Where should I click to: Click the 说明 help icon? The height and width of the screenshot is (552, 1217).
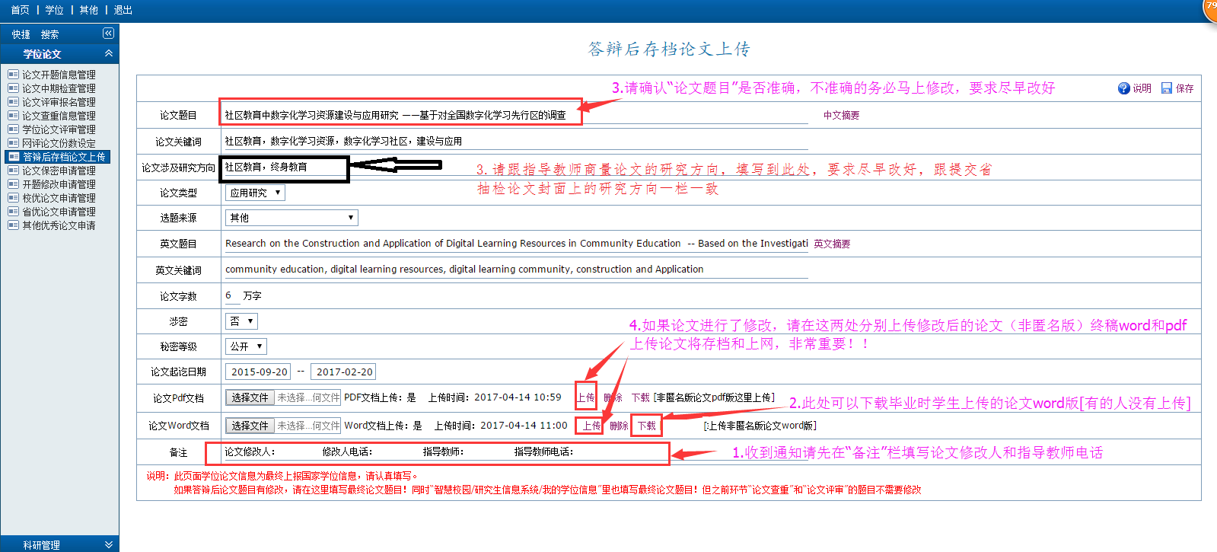click(x=1123, y=88)
